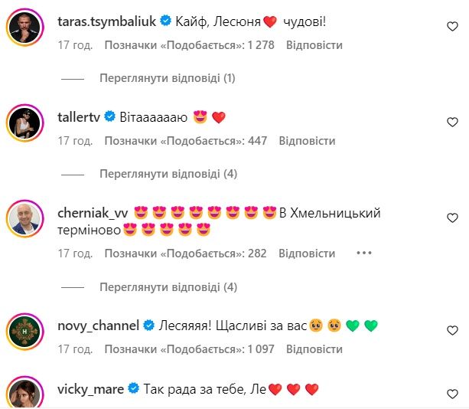Expand the one reply under taras.tsymbaliuk
The height and width of the screenshot is (409, 469).
pyautogui.click(x=168, y=78)
